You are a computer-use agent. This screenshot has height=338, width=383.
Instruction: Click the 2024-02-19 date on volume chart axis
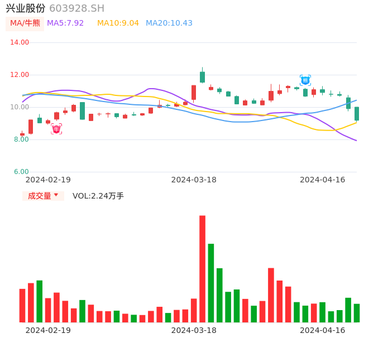[48, 330]
